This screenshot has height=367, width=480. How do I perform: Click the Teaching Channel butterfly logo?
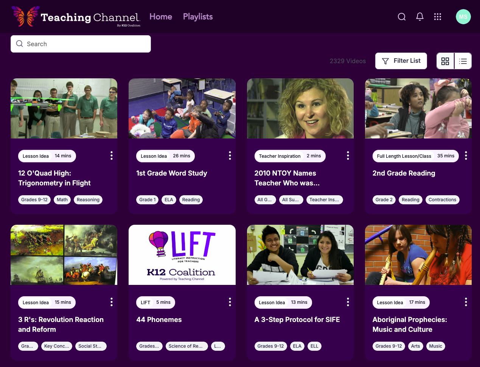(x=25, y=16)
